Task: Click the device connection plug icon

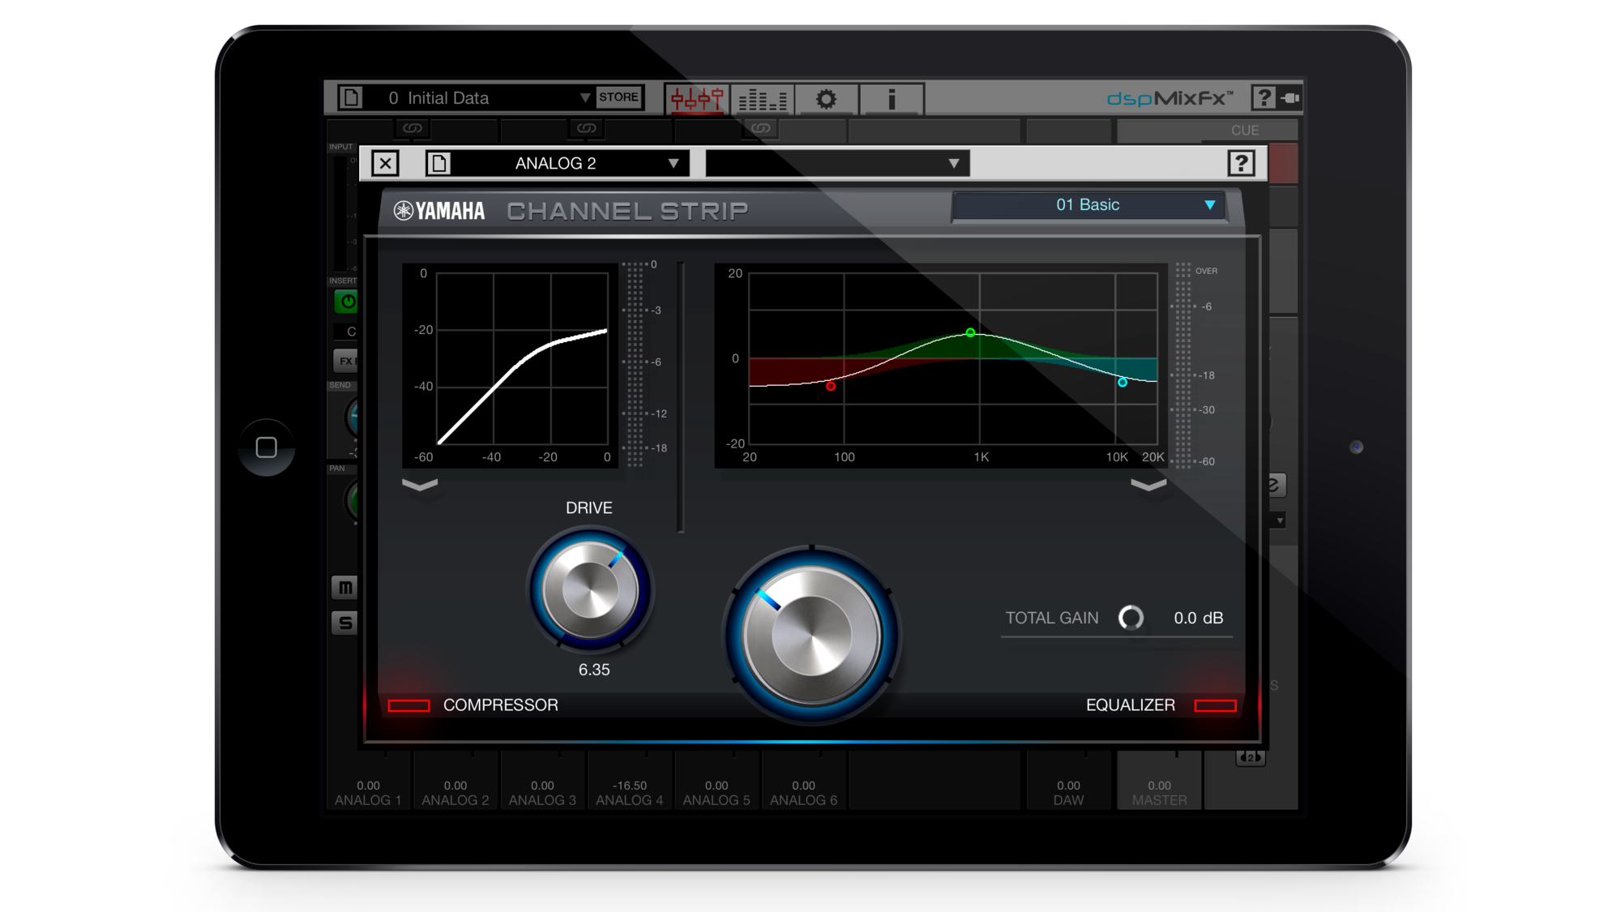Action: pyautogui.click(x=1290, y=98)
